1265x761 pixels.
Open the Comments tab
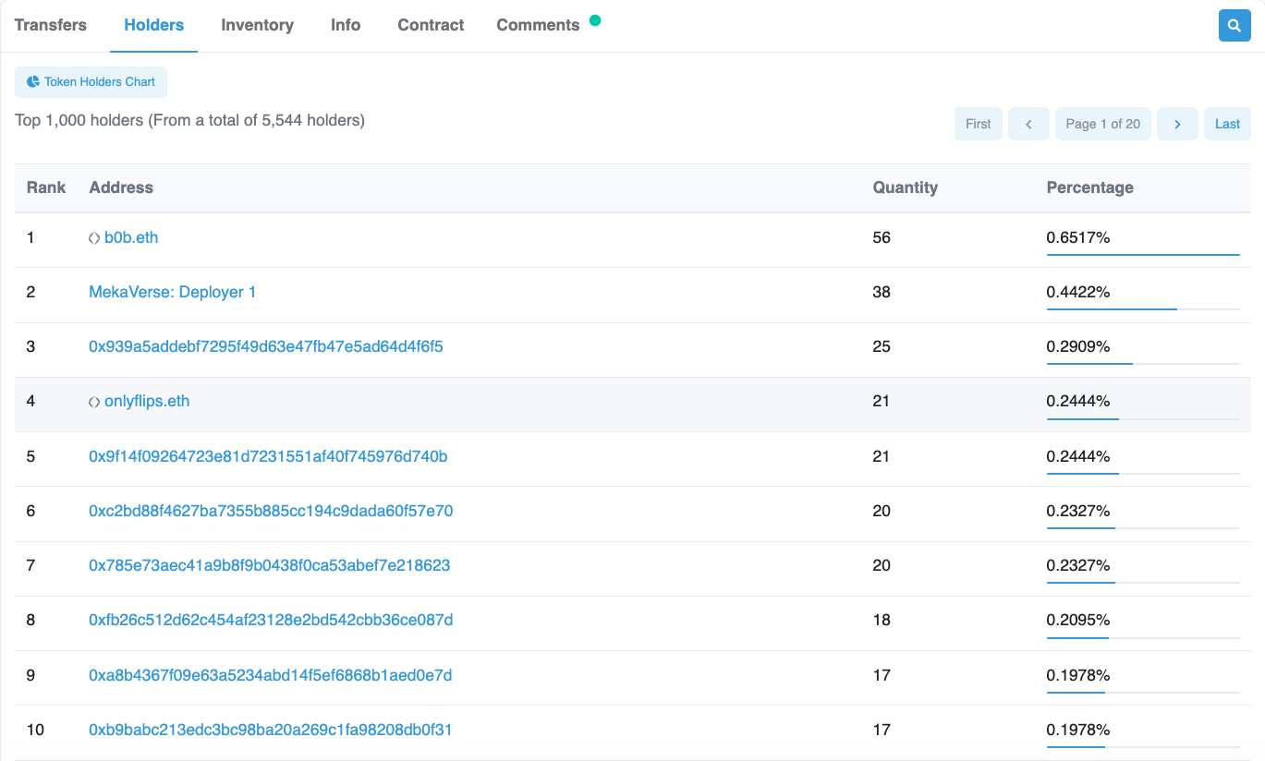[x=538, y=25]
